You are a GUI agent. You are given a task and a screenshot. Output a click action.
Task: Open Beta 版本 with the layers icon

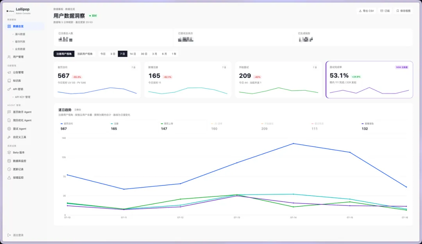coord(9,153)
